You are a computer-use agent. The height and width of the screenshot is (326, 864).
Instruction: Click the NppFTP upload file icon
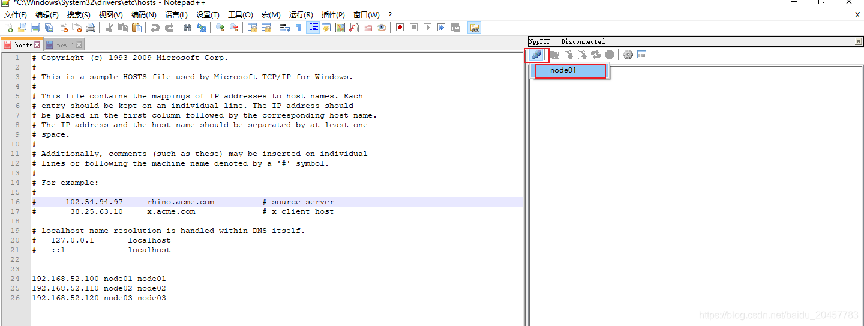pos(582,55)
